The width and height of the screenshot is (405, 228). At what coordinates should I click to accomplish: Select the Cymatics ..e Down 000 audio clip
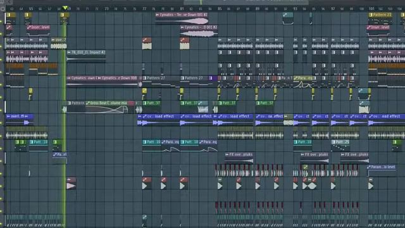click(118, 81)
